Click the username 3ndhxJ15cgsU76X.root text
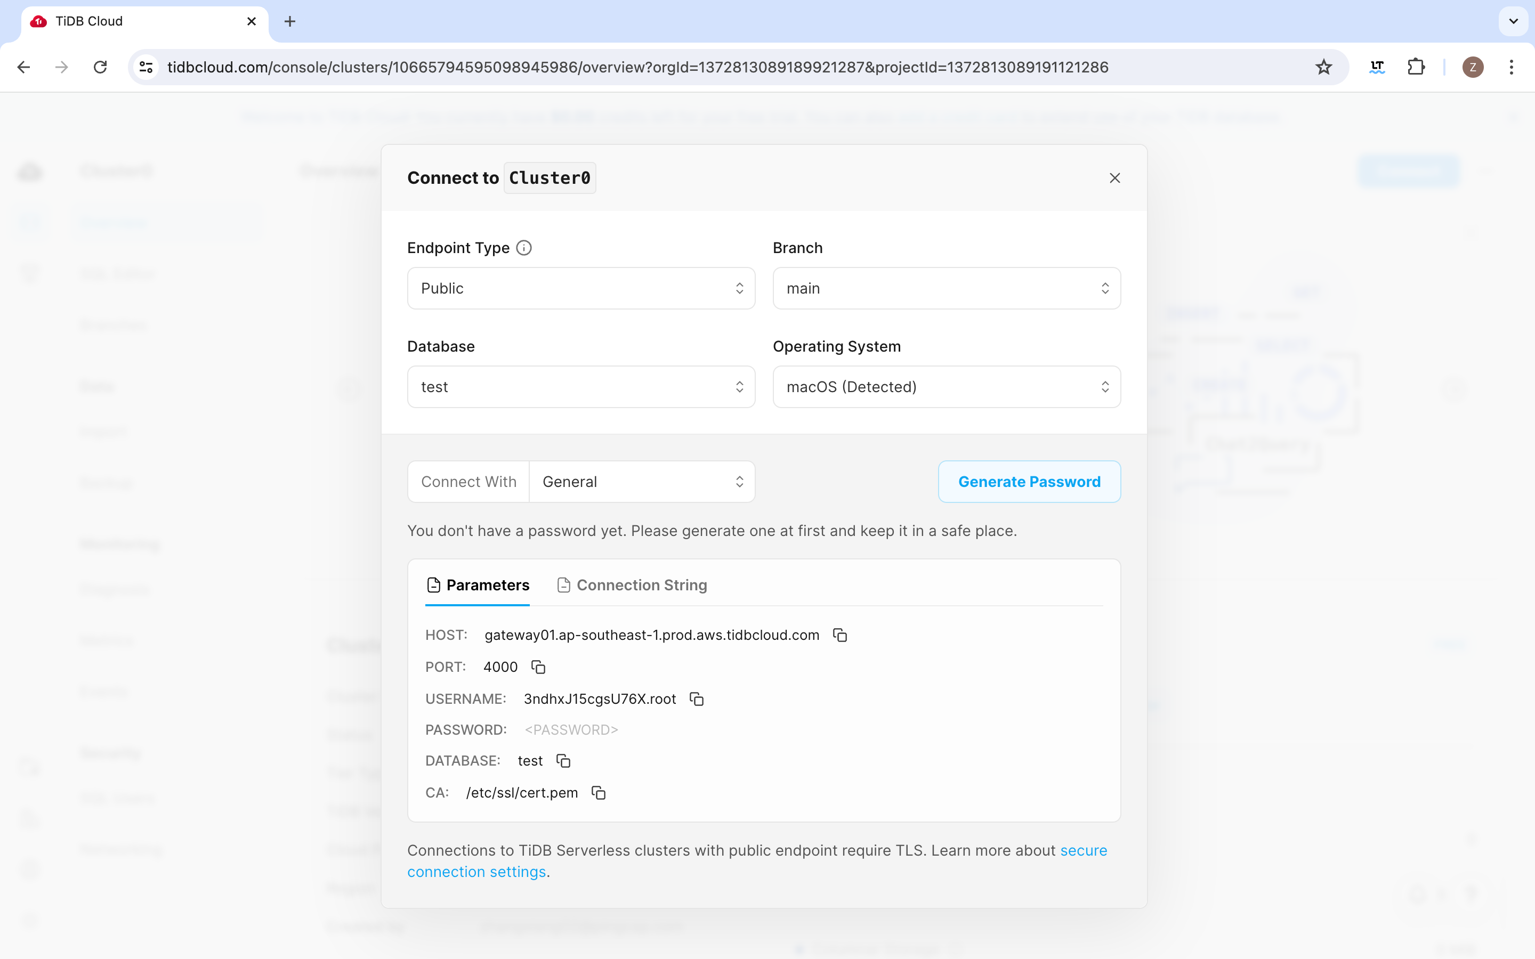Viewport: 1535px width, 959px height. (x=600, y=699)
